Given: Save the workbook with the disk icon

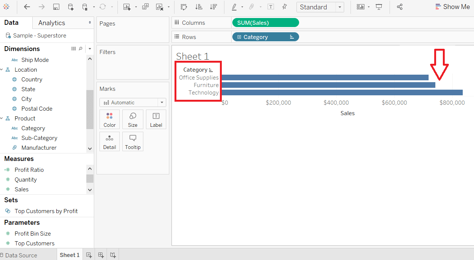Looking at the screenshot, I should click(x=56, y=7).
